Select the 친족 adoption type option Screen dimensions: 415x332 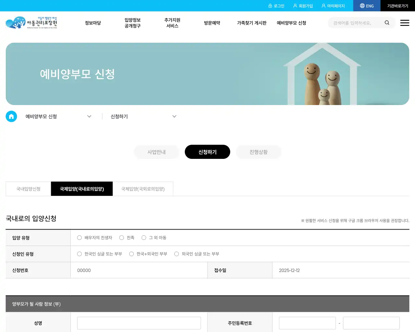(x=122, y=238)
